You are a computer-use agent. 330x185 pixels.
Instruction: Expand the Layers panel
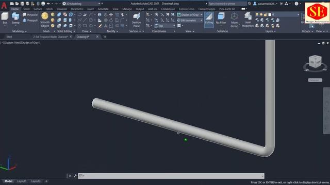tap(270, 31)
